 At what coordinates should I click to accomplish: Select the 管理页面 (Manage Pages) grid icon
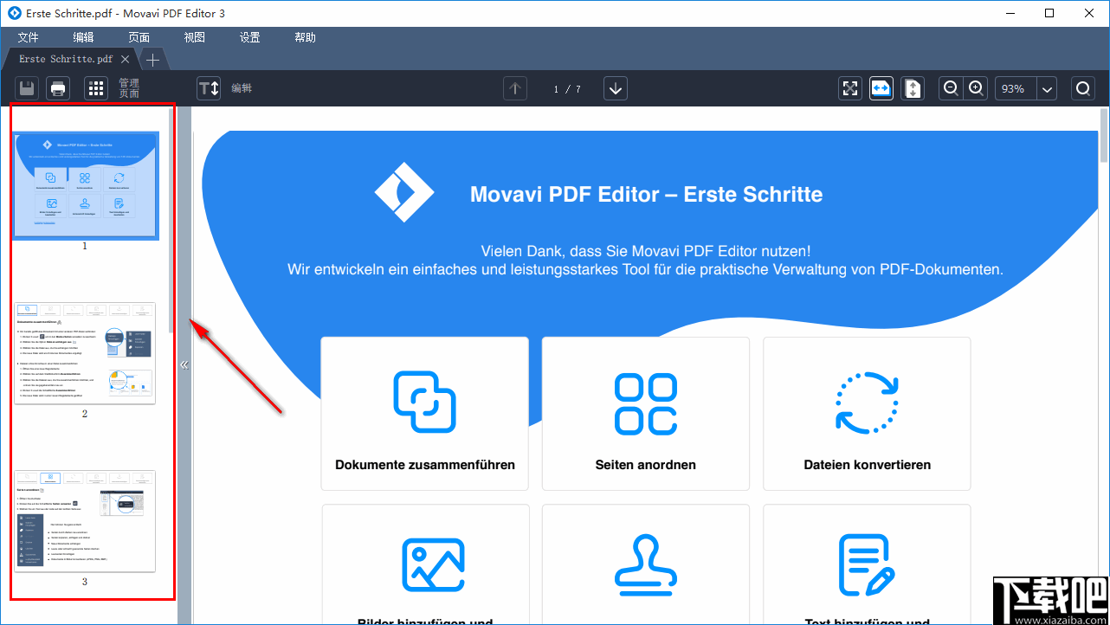[95, 87]
